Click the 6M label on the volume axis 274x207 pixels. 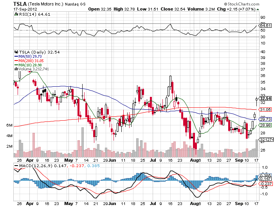point(10,125)
